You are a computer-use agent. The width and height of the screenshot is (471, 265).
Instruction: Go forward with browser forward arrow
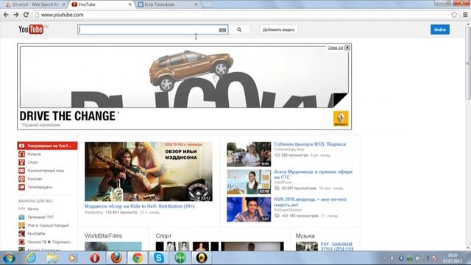point(16,15)
